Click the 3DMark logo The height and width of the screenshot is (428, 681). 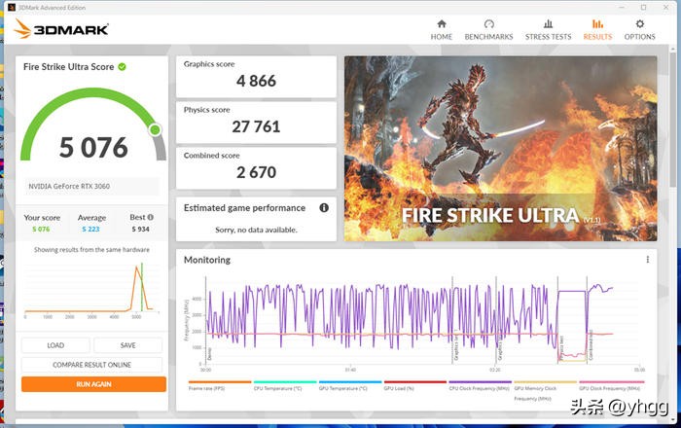pos(61,28)
